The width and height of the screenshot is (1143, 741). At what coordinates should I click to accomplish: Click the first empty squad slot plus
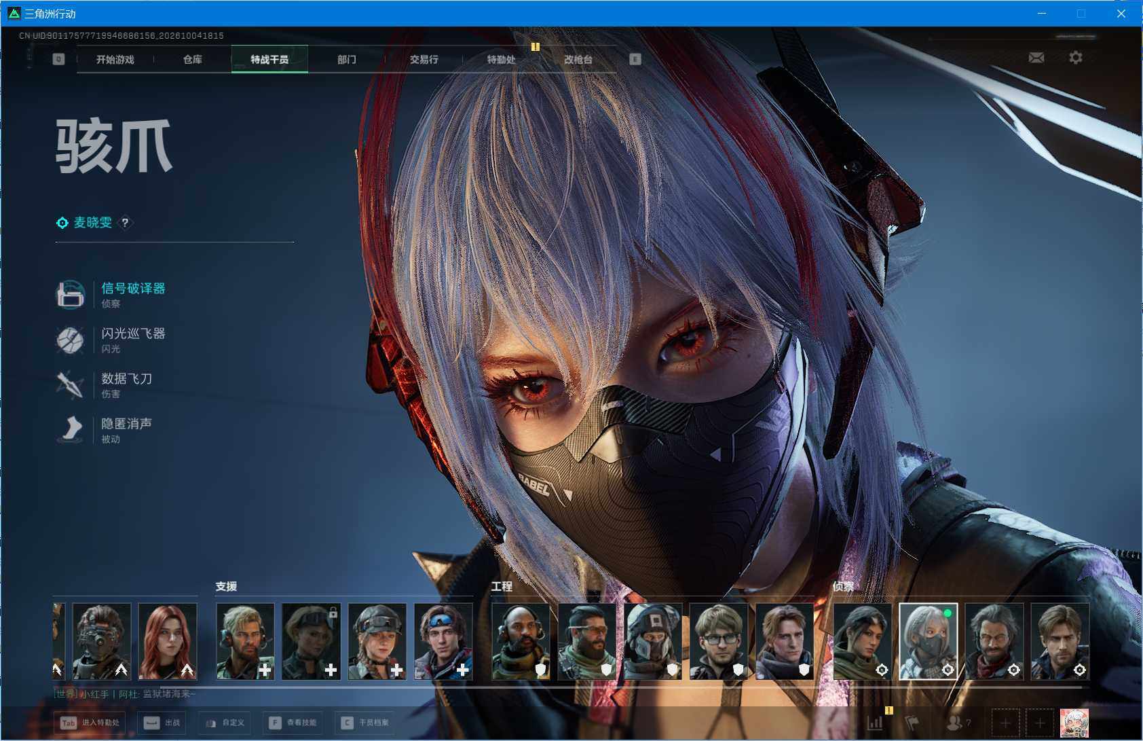1005,723
